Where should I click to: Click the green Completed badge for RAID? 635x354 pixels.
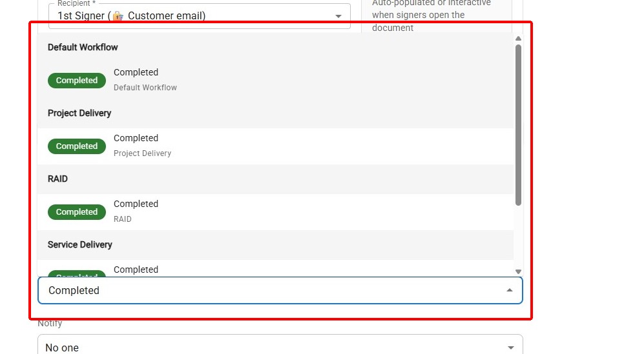click(76, 212)
